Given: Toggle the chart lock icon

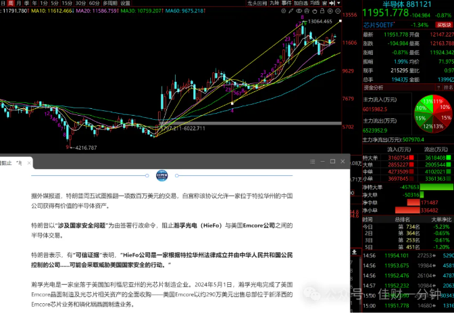Looking at the screenshot, I should click(x=322, y=11).
